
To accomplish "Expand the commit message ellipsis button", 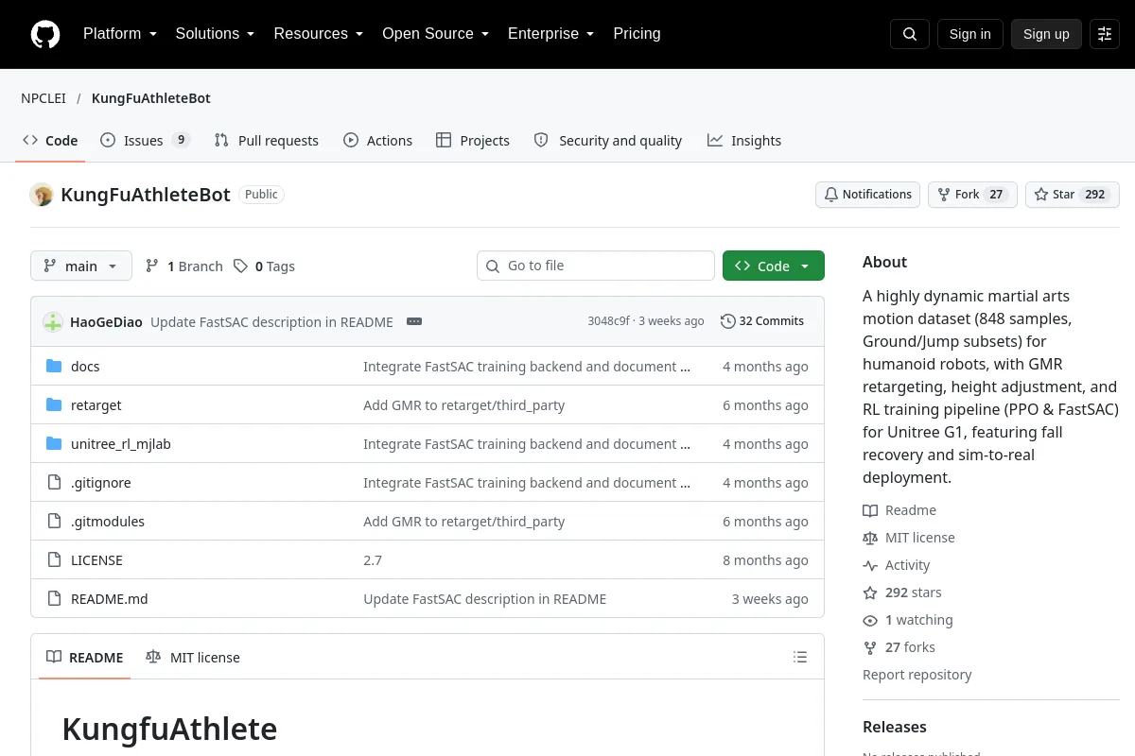I will pyautogui.click(x=414, y=321).
